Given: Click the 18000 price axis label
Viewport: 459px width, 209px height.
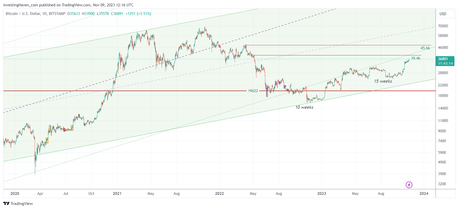Looking at the screenshot, I should [x=443, y=96].
